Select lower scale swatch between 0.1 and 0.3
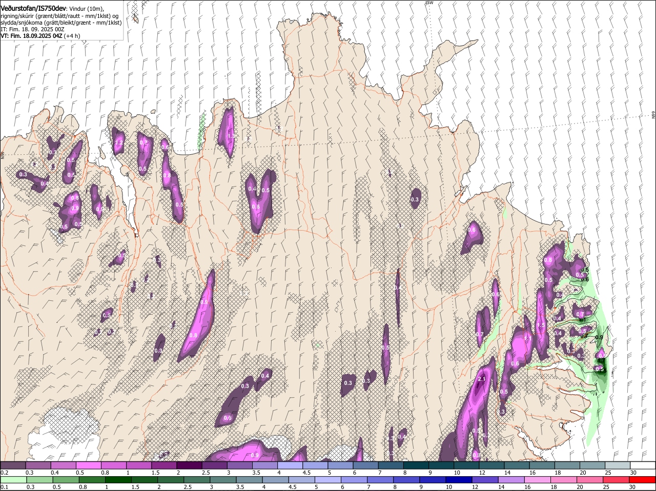This screenshot has width=656, height=491. [x=13, y=480]
